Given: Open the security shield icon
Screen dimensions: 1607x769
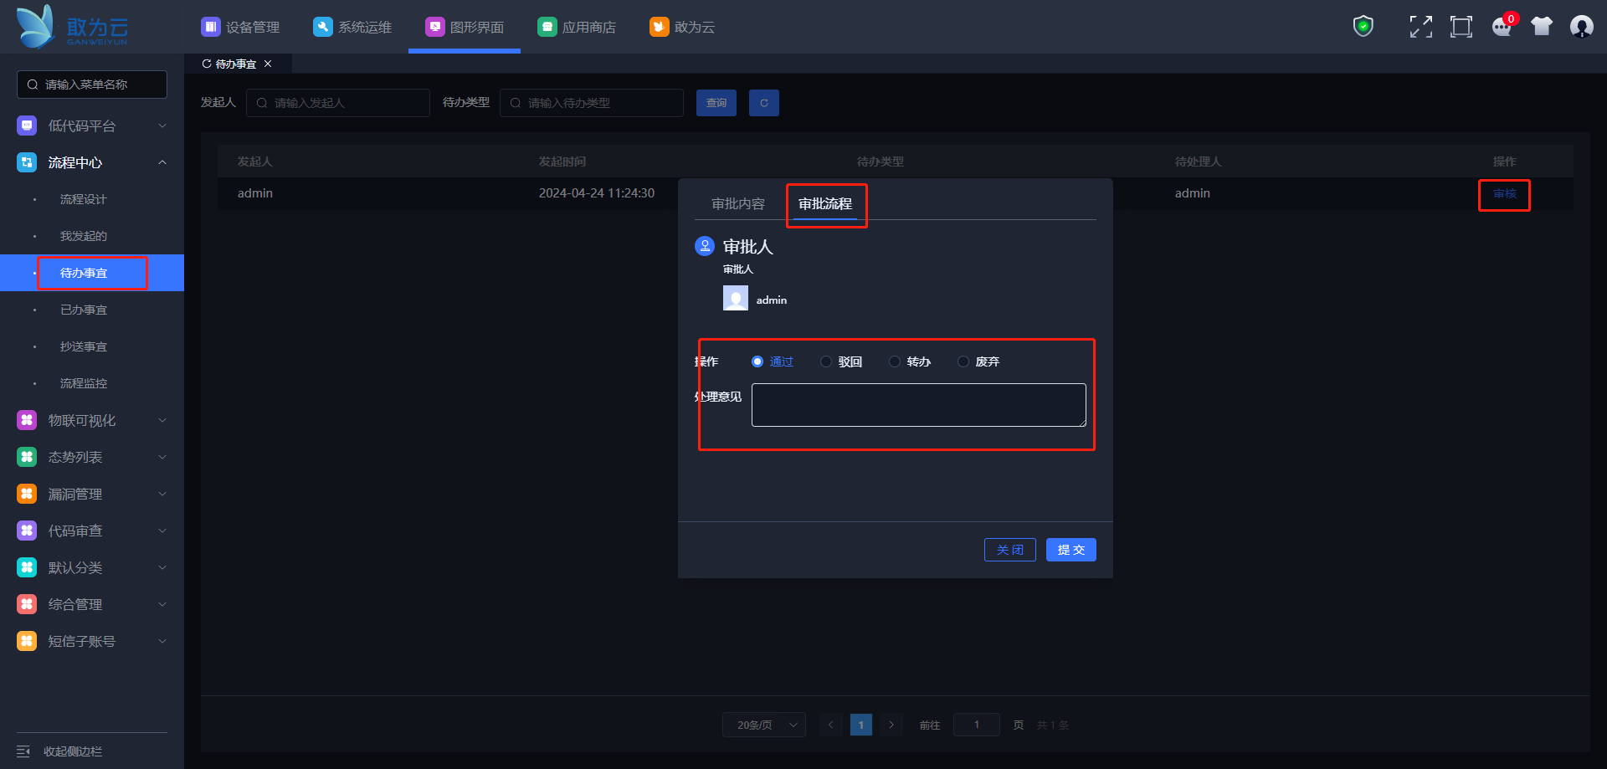Looking at the screenshot, I should coord(1363,27).
